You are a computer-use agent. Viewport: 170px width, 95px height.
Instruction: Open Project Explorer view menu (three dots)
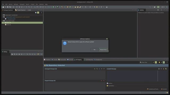pyautogui.click(x=41, y=13)
